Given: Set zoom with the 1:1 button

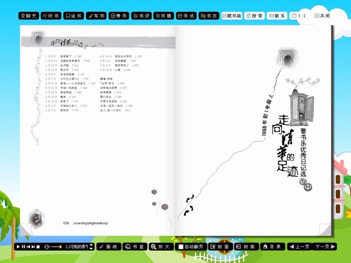Looking at the screenshot, I should [x=299, y=16].
